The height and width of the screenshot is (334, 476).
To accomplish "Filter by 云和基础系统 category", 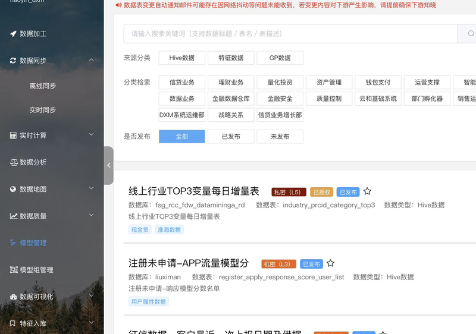I will pos(378,99).
